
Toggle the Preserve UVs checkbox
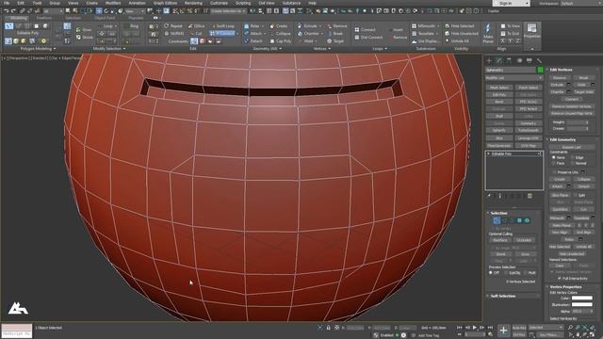554,172
